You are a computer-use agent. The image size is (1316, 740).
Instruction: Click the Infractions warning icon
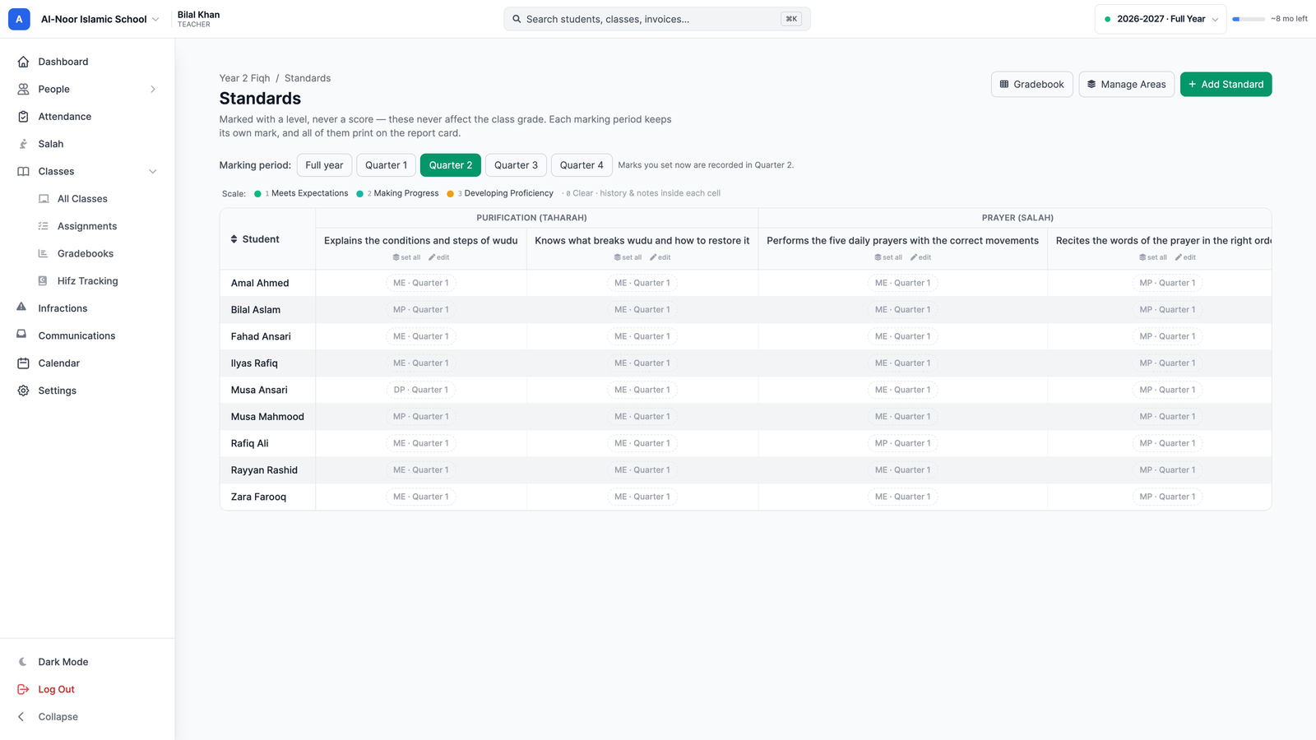point(21,308)
